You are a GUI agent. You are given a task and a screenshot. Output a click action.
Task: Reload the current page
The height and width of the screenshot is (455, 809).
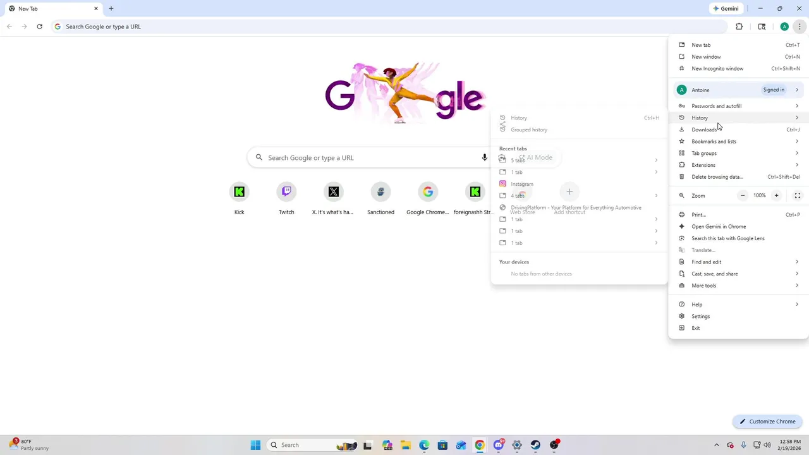pyautogui.click(x=39, y=27)
